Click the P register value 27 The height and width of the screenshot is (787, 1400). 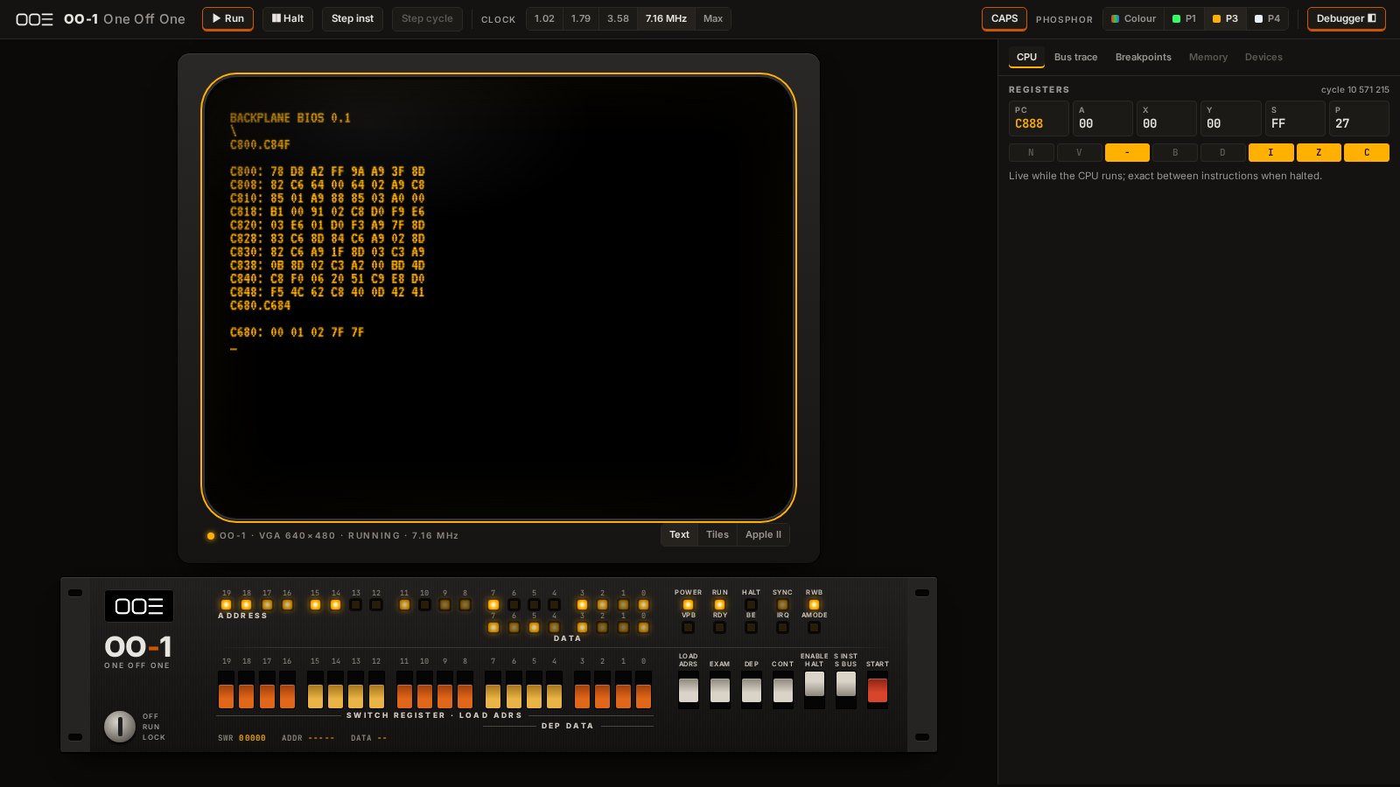[x=1342, y=124]
